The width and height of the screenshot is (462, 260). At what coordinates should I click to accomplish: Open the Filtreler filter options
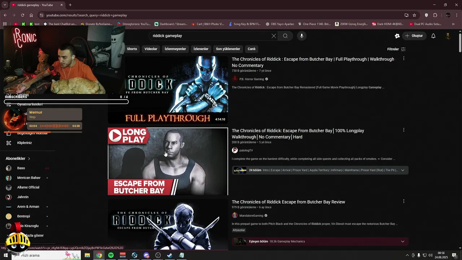[396, 49]
